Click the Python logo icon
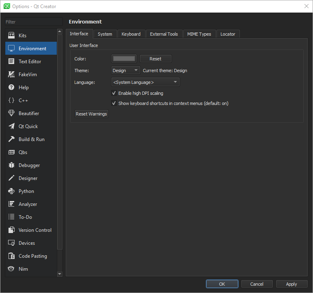The height and width of the screenshot is (293, 313). click(x=11, y=191)
